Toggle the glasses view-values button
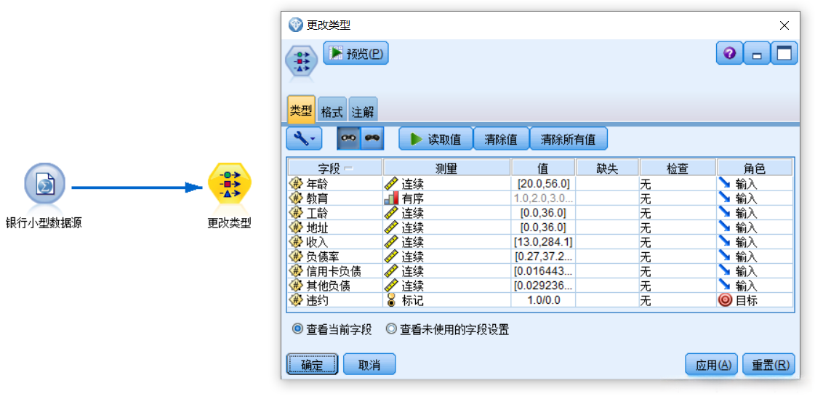This screenshot has width=815, height=399. 349,138
